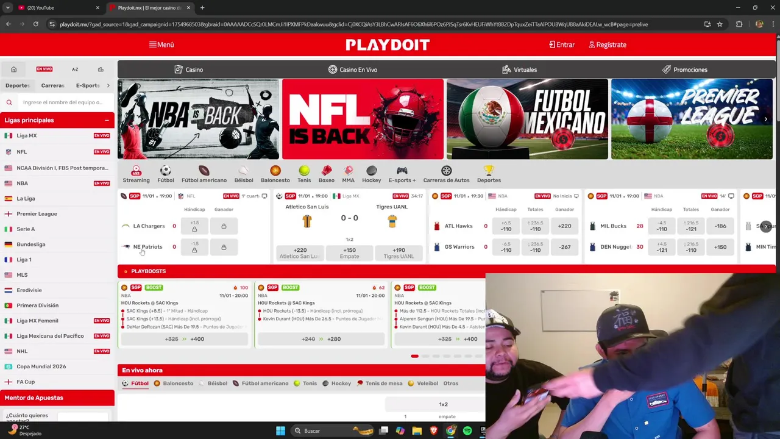Click the team search magnifier icon
780x439 pixels.
9,102
